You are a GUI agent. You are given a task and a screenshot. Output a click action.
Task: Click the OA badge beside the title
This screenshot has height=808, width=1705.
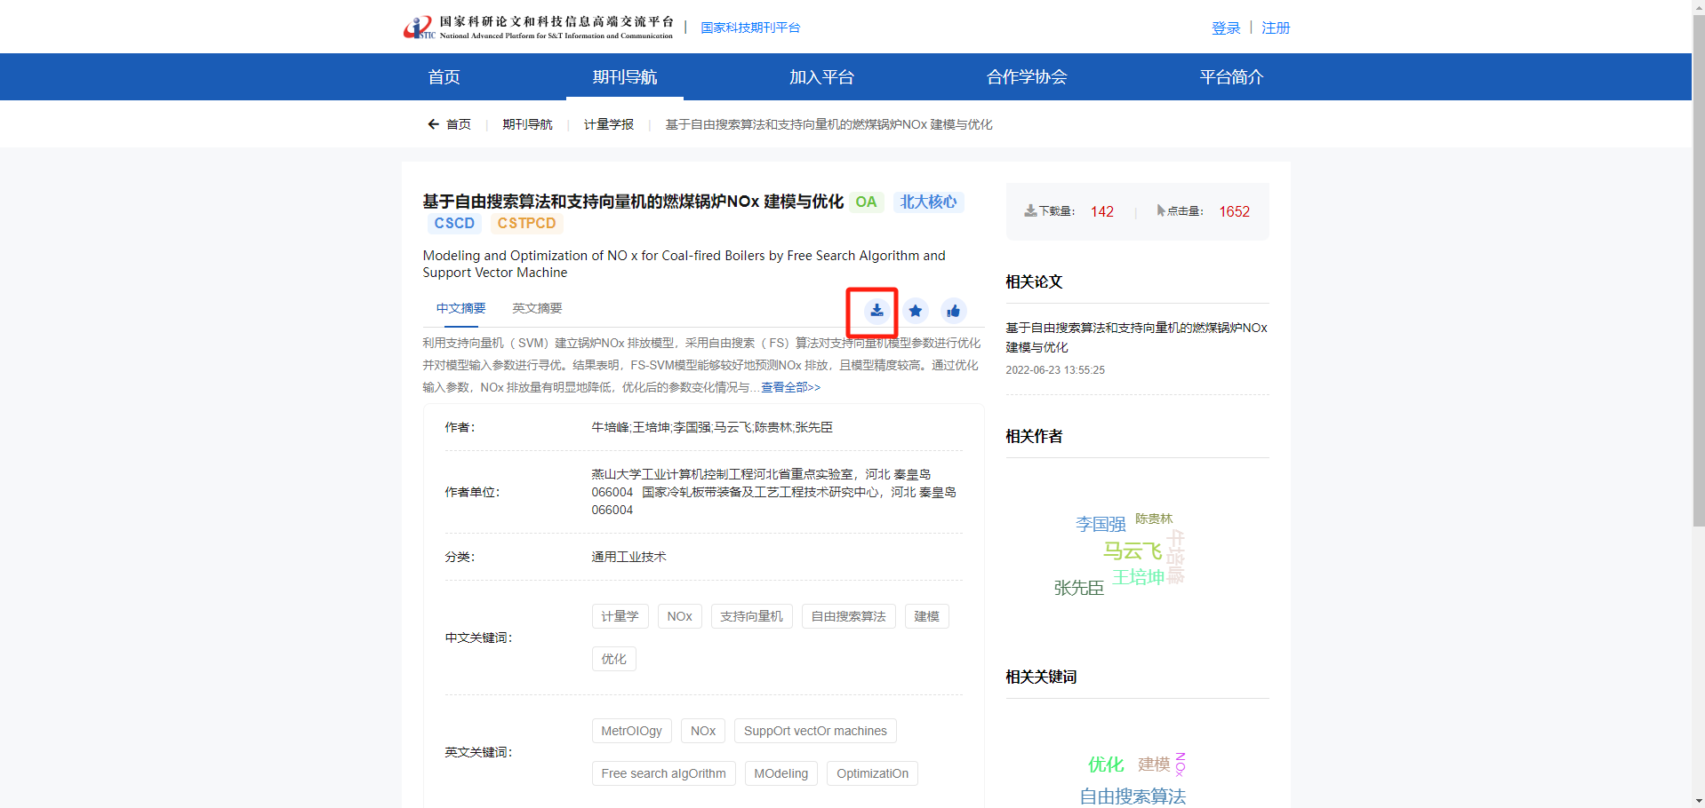[x=866, y=202]
